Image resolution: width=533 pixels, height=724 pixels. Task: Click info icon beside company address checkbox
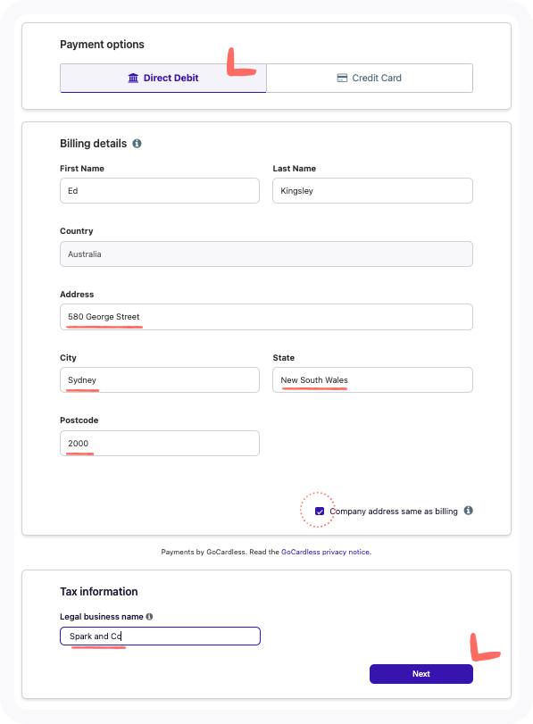[x=468, y=511]
